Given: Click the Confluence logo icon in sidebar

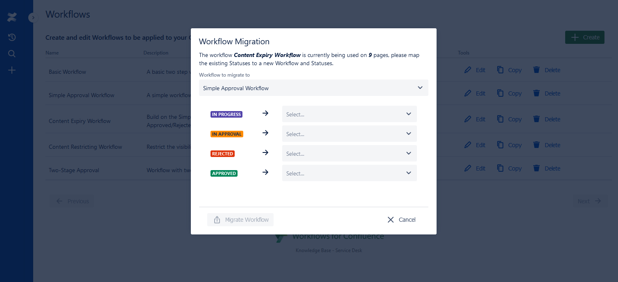Looking at the screenshot, I should coord(12,17).
